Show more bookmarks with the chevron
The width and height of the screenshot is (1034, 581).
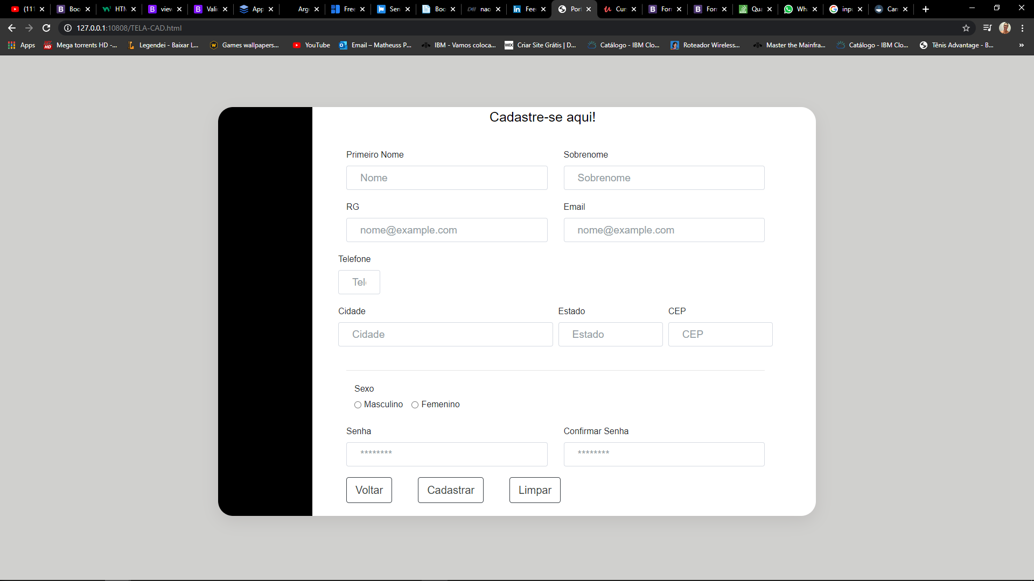coord(1022,45)
